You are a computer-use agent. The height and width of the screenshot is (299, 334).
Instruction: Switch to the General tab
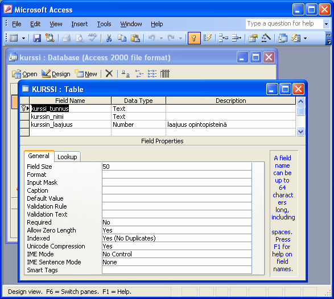[x=39, y=156]
